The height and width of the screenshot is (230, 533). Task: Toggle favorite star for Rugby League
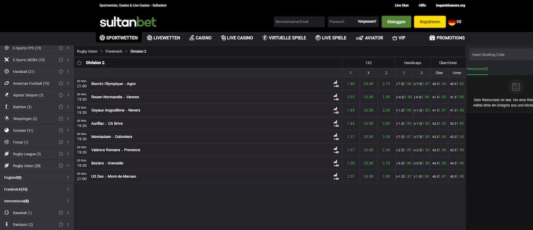tap(61, 154)
